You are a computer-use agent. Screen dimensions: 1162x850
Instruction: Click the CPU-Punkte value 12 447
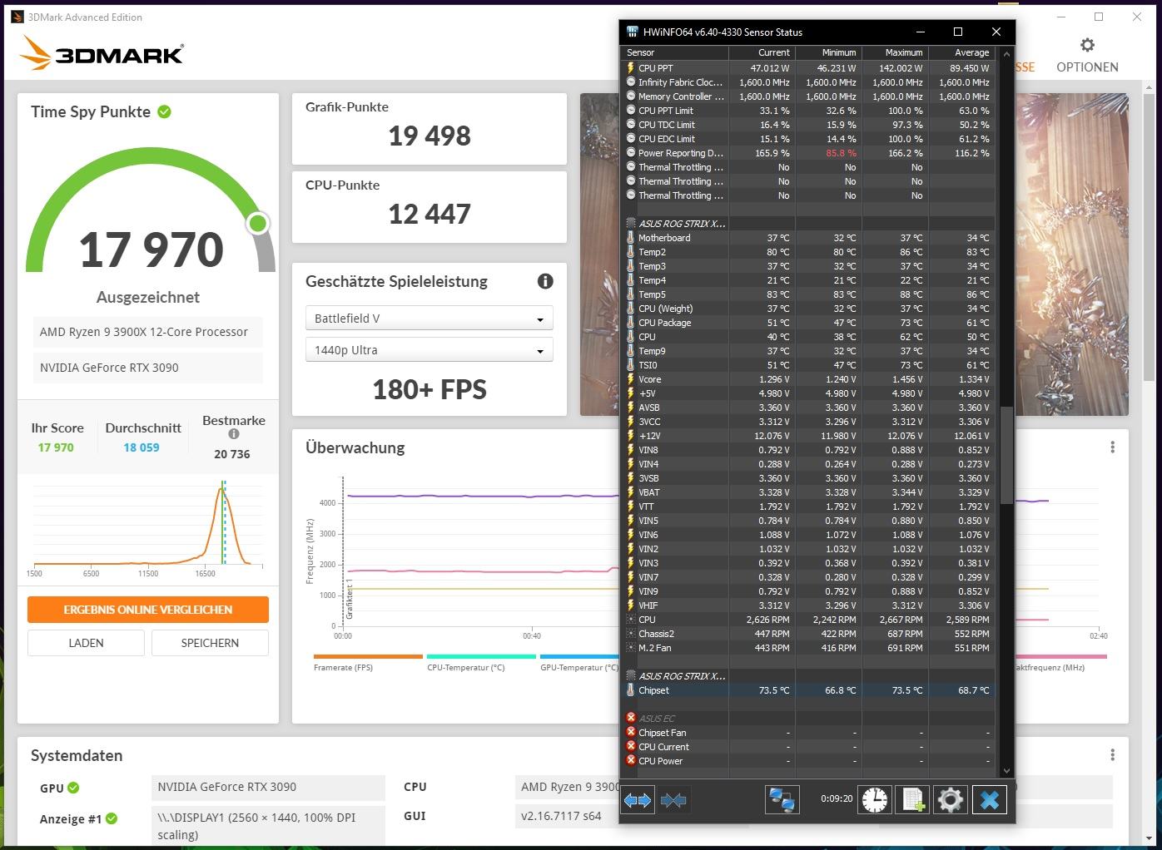(430, 214)
